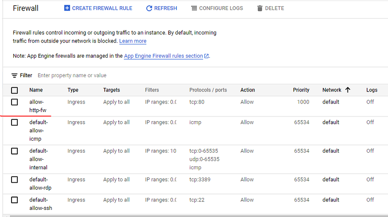
Task: Open the allow-http-fw rule name
Action: coord(38,106)
